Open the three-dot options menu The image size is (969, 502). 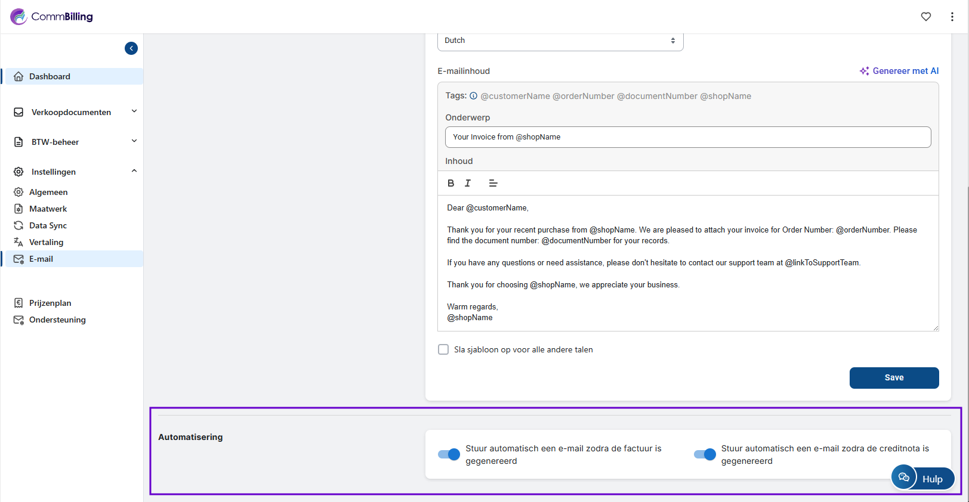click(x=952, y=17)
